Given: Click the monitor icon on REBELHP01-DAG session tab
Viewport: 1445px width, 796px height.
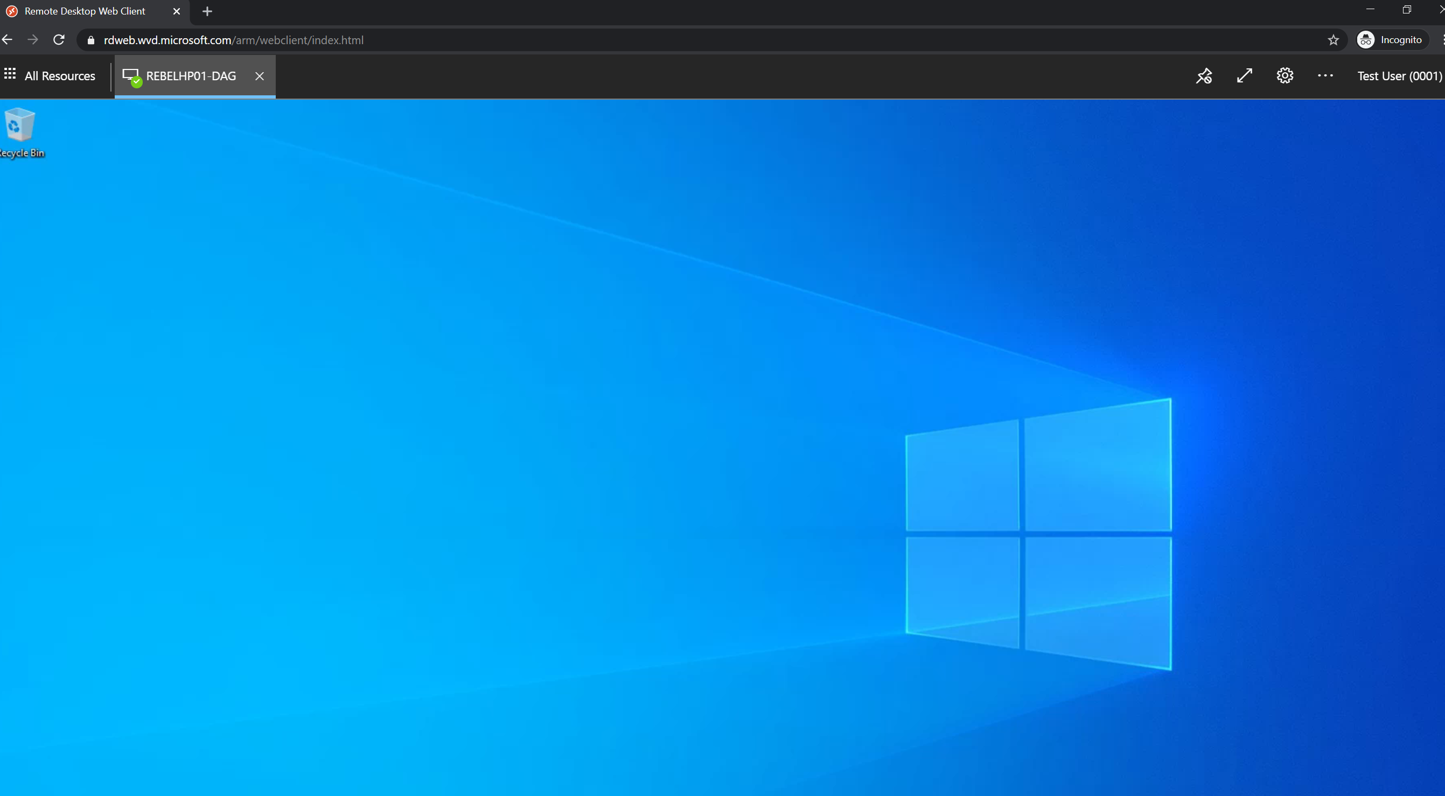Looking at the screenshot, I should (131, 75).
